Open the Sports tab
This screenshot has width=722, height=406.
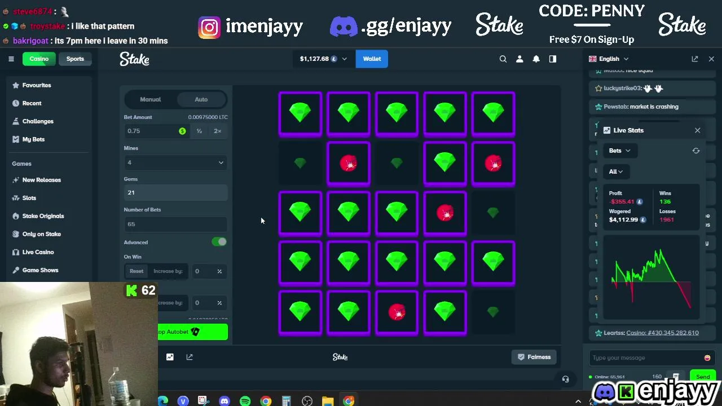coord(75,59)
